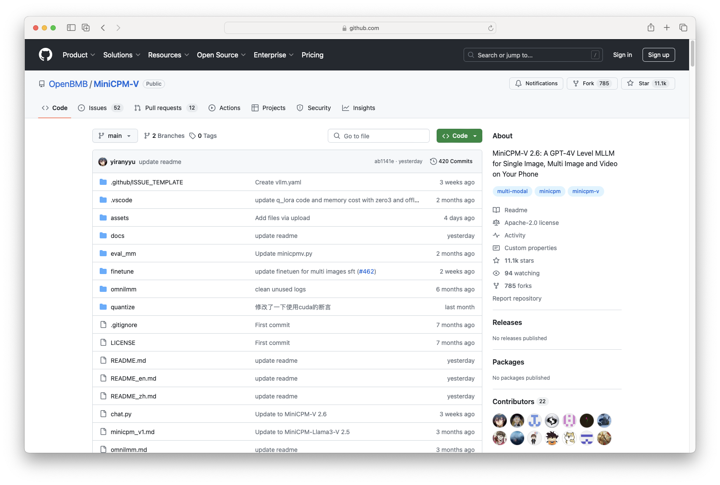
Task: Focus the Go to file field
Action: [x=379, y=136]
